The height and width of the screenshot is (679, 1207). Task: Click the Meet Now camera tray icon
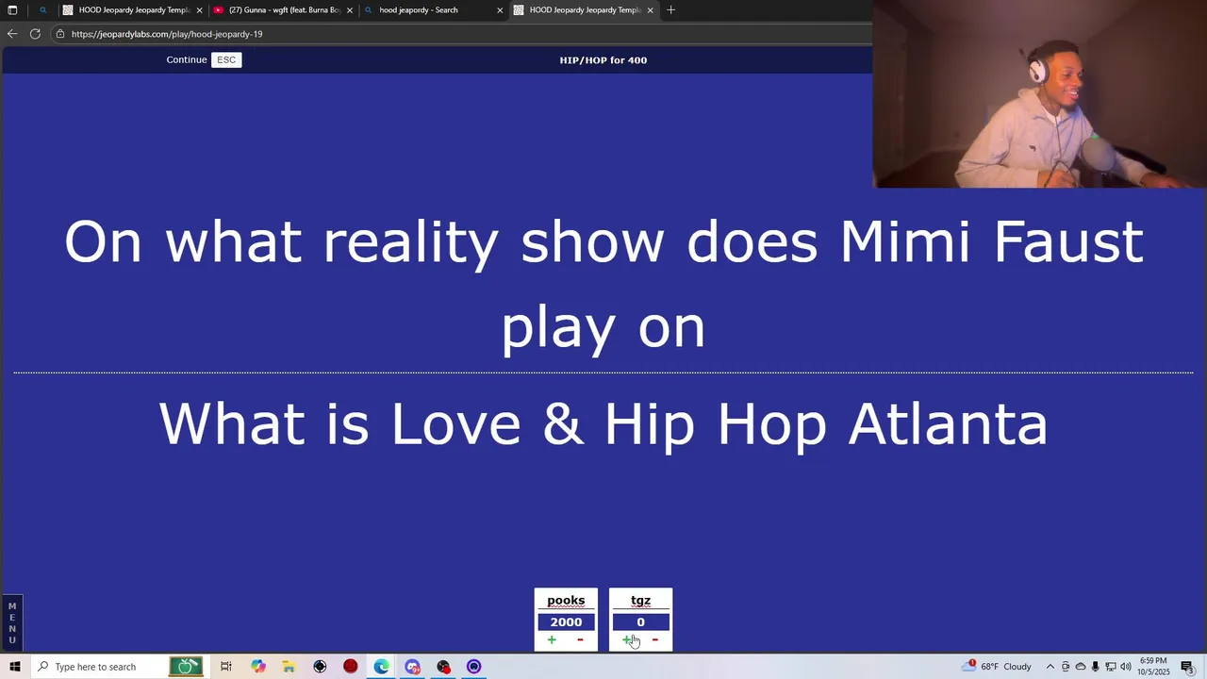1066,667
